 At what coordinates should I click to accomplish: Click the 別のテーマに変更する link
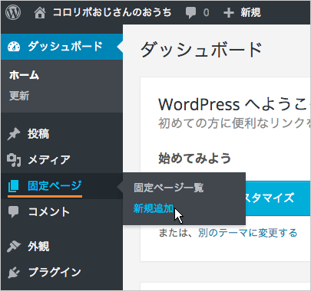pos(247,233)
